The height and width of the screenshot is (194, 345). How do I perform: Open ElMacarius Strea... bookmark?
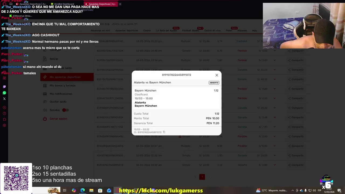(x=21, y=16)
